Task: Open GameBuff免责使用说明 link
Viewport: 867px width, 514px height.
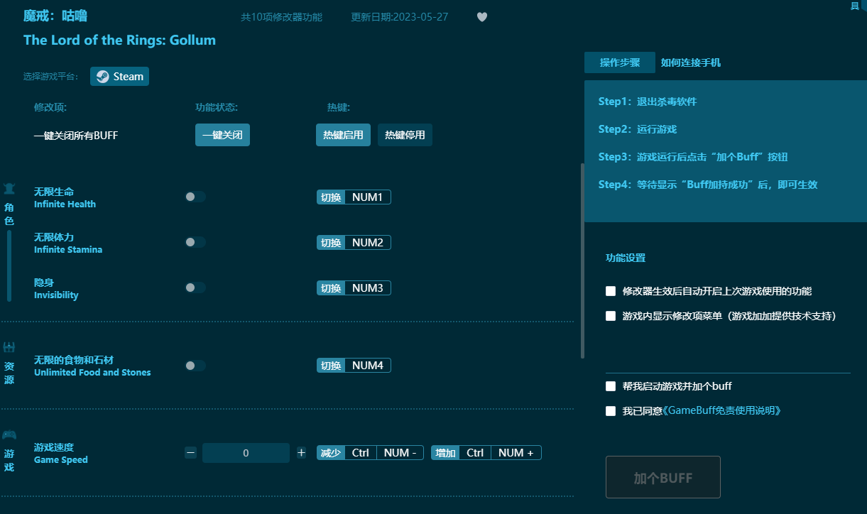Action: pyautogui.click(x=721, y=410)
